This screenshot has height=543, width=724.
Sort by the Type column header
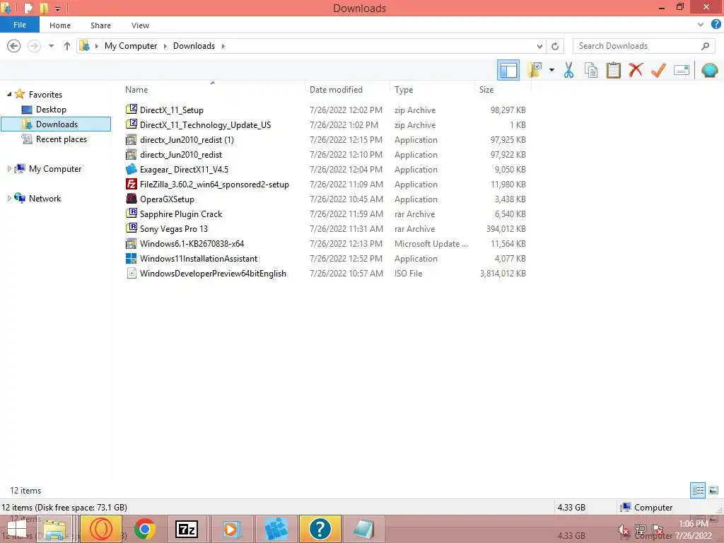tap(404, 90)
